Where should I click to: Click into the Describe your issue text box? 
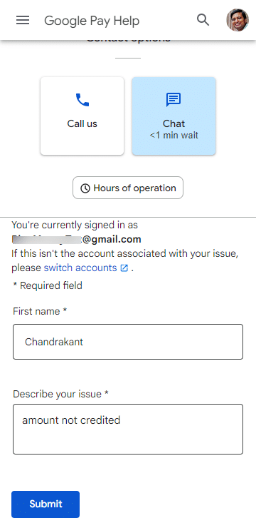click(128, 430)
